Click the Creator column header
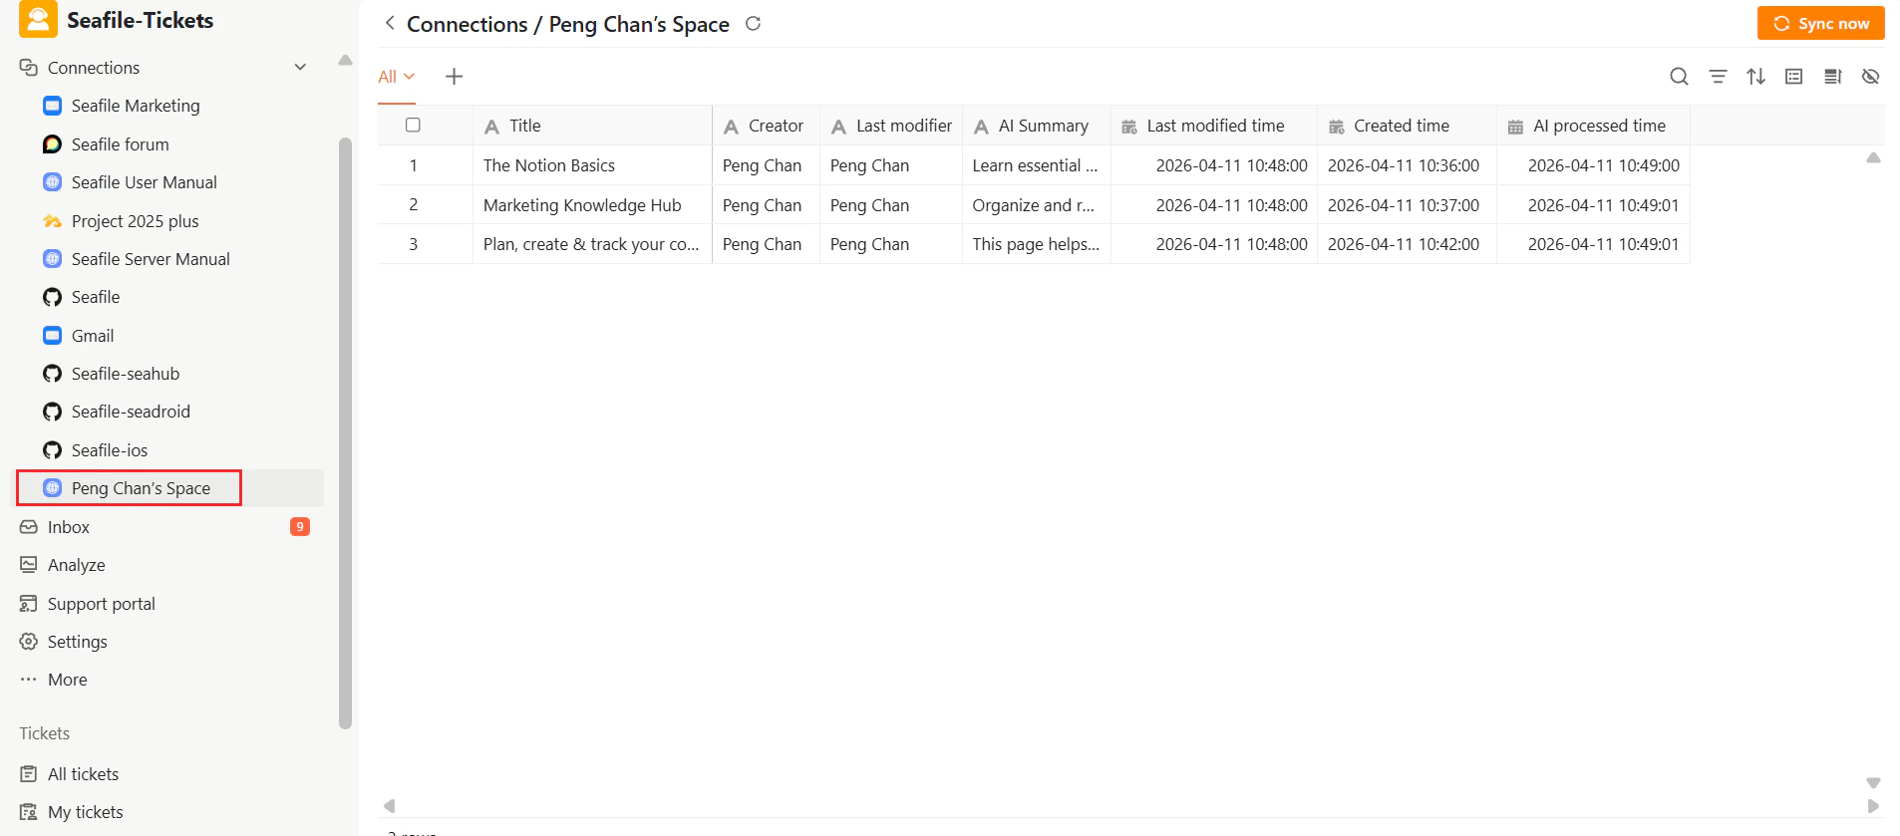The height and width of the screenshot is (836, 1900). [x=766, y=126]
